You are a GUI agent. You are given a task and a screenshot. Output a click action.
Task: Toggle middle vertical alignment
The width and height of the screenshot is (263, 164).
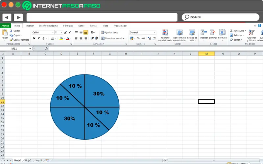[81, 32]
